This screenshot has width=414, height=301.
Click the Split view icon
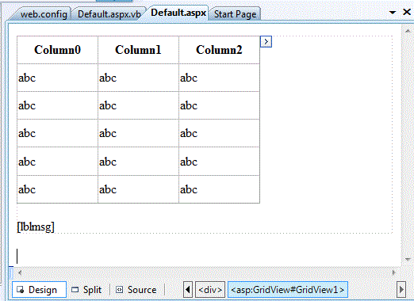click(75, 290)
